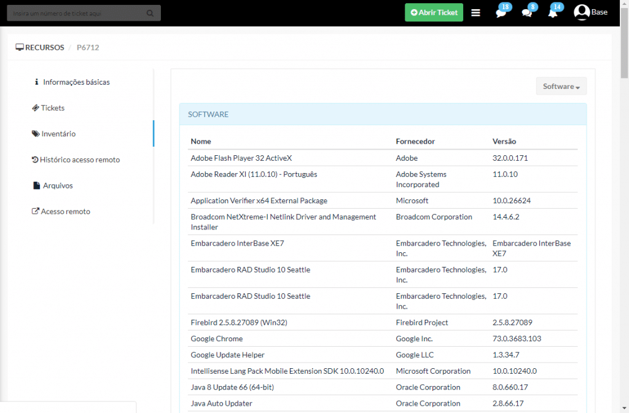Click Adobe Systems Incorporated vendor cell
The width and height of the screenshot is (629, 413).
[x=421, y=179]
